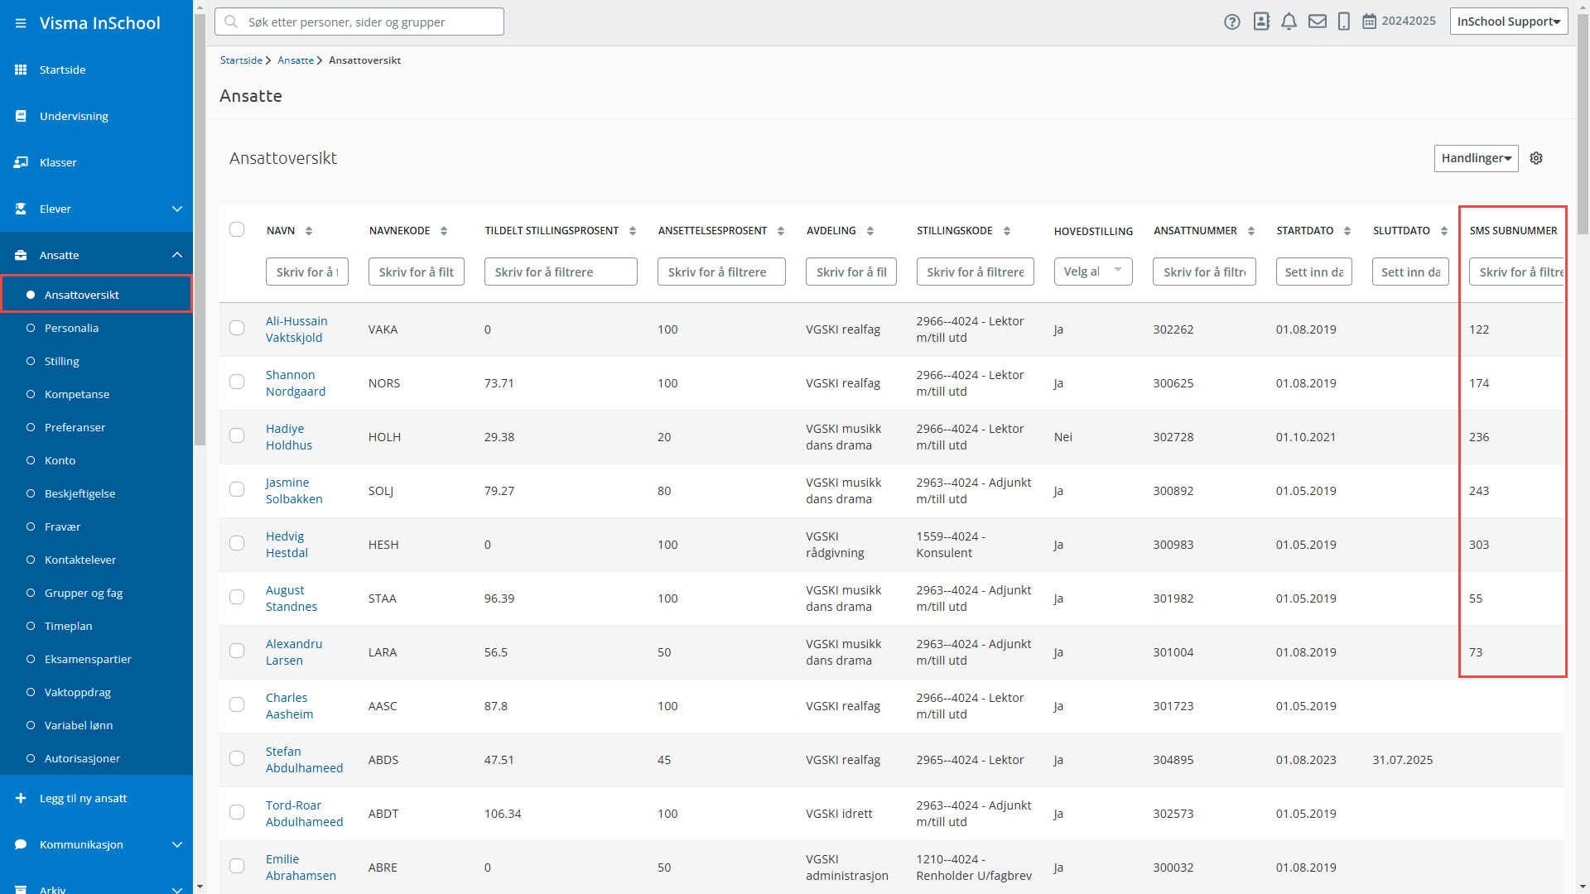This screenshot has width=1590, height=894.
Task: Select the August Standnes row checkbox
Action: click(237, 597)
